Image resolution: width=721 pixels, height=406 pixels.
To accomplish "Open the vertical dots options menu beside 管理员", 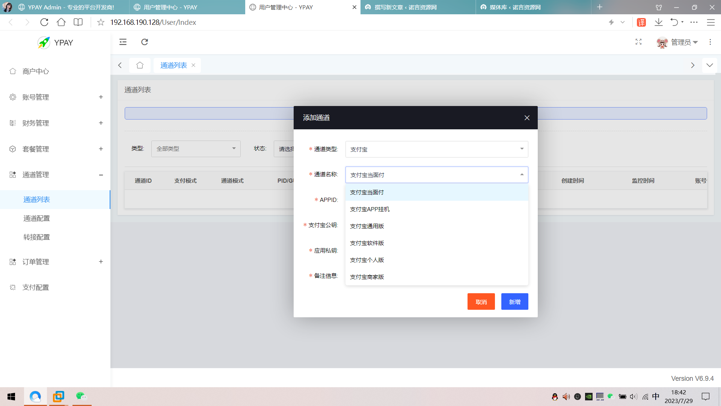I will point(710,42).
